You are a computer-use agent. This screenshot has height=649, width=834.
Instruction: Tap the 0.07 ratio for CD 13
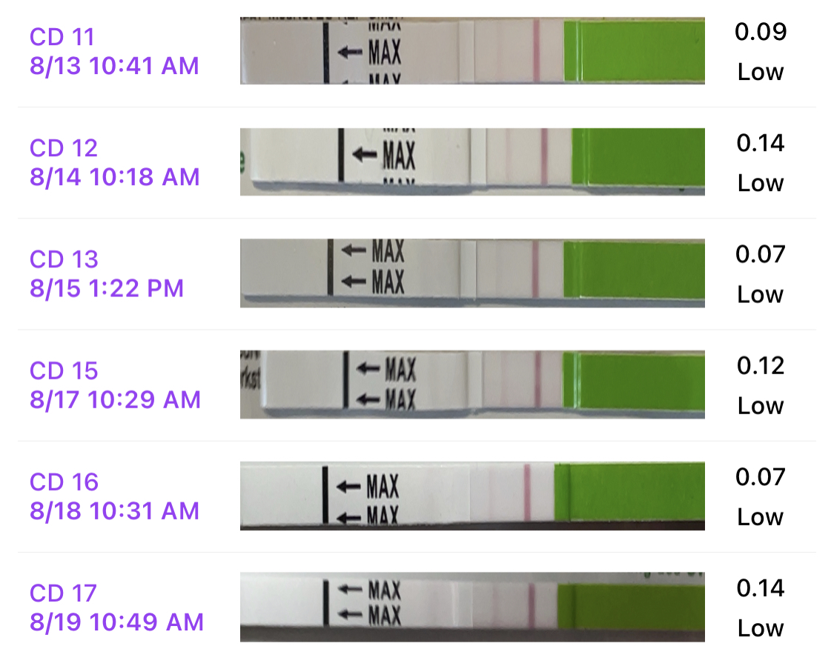[761, 254]
